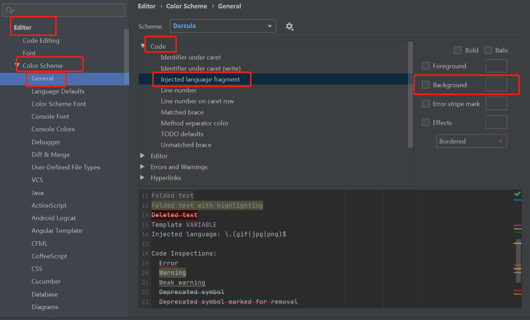530x320 pixels.
Task: Enable the Italic checkbox
Action: (x=488, y=50)
